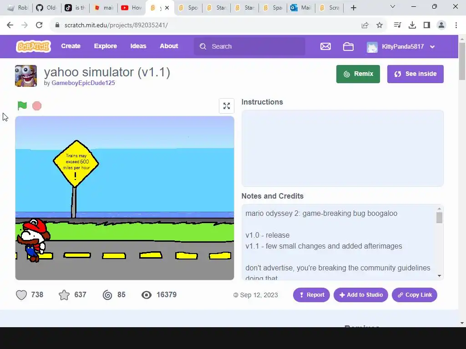Screen dimensions: 466x349
Task: Copy the project link
Action: point(414,295)
